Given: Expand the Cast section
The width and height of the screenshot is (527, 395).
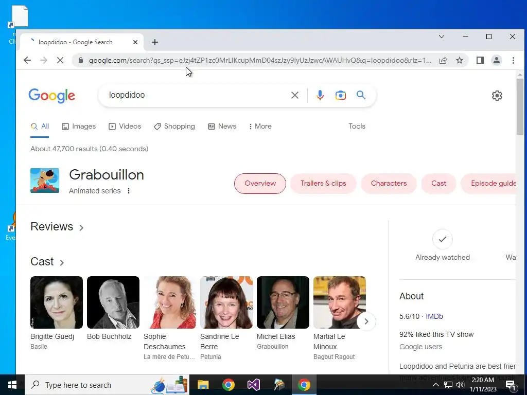Looking at the screenshot, I should [47, 262].
